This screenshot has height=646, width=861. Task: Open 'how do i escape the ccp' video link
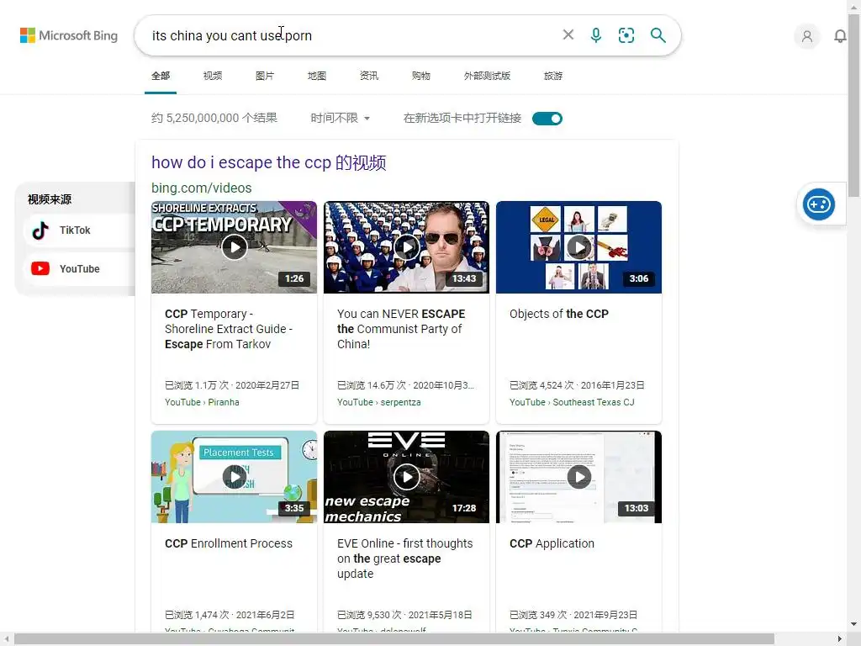click(269, 162)
